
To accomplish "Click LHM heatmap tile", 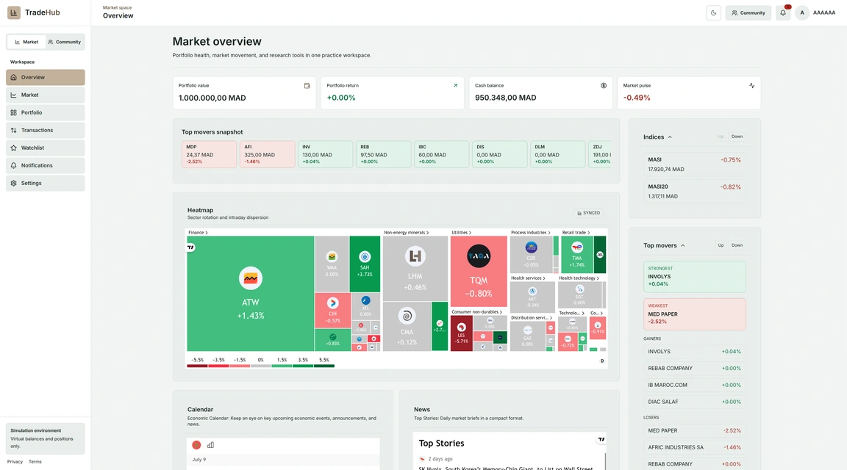I will point(415,268).
